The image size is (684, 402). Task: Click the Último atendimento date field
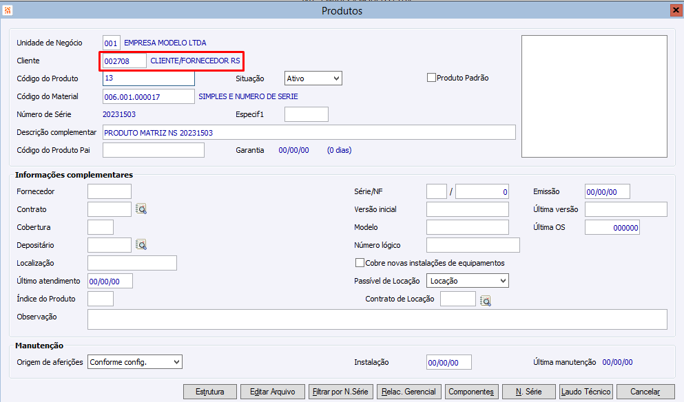tap(110, 282)
